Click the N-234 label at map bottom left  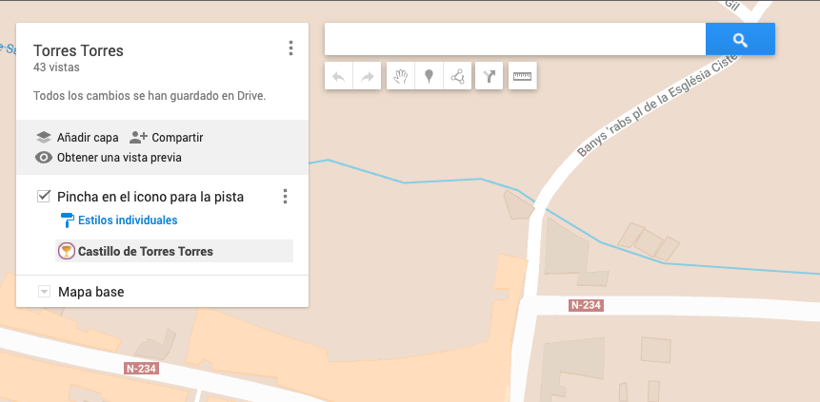pos(141,368)
